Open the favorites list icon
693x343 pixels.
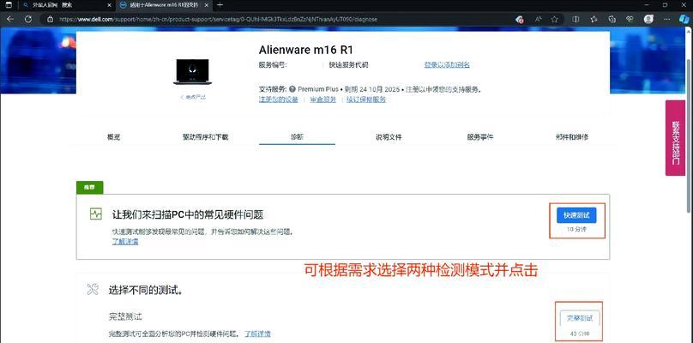click(x=594, y=20)
